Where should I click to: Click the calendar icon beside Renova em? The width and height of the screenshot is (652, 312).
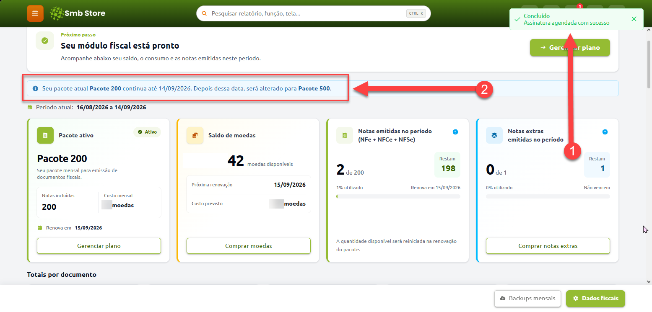(40, 228)
